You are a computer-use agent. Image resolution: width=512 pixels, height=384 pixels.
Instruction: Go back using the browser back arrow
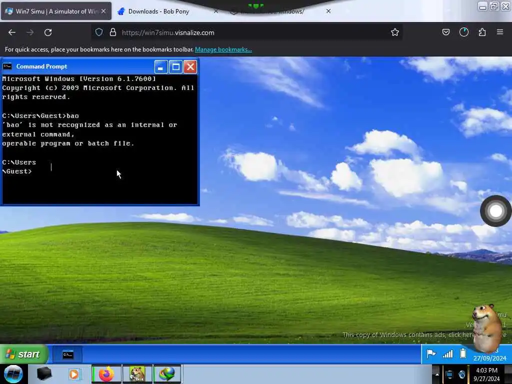12,32
